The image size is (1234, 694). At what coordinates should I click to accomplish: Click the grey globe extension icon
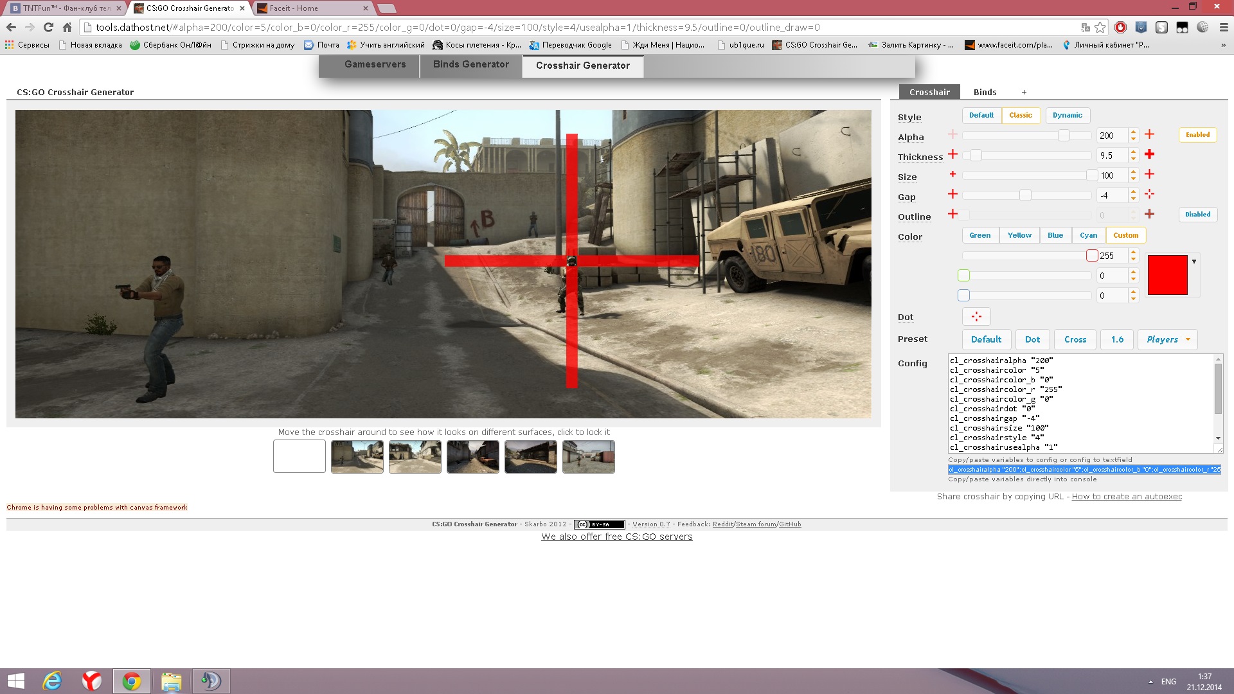click(1203, 28)
